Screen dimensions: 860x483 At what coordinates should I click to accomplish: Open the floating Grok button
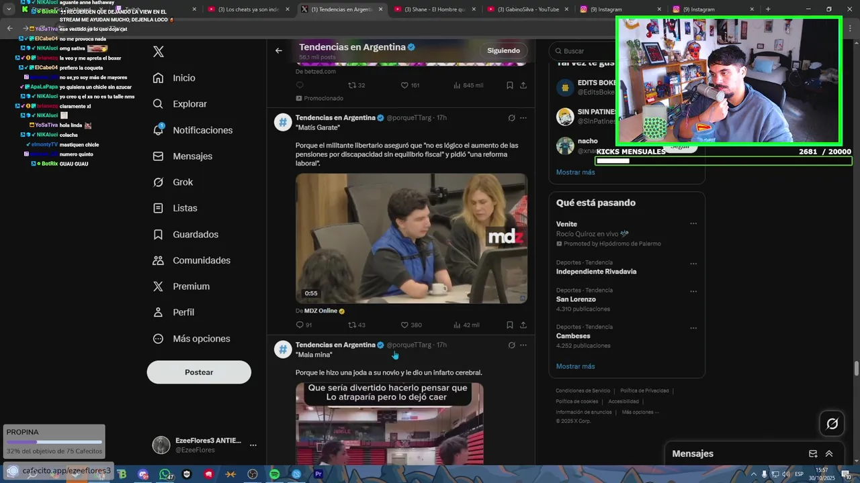point(832,423)
